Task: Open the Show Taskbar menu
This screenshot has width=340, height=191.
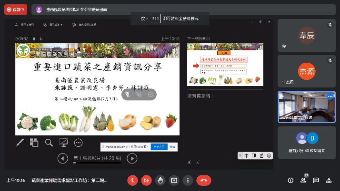Action: point(27,24)
